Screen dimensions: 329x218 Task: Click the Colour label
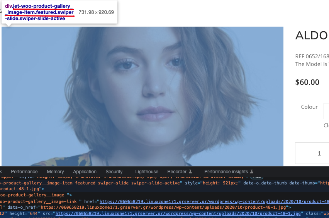click(x=309, y=107)
